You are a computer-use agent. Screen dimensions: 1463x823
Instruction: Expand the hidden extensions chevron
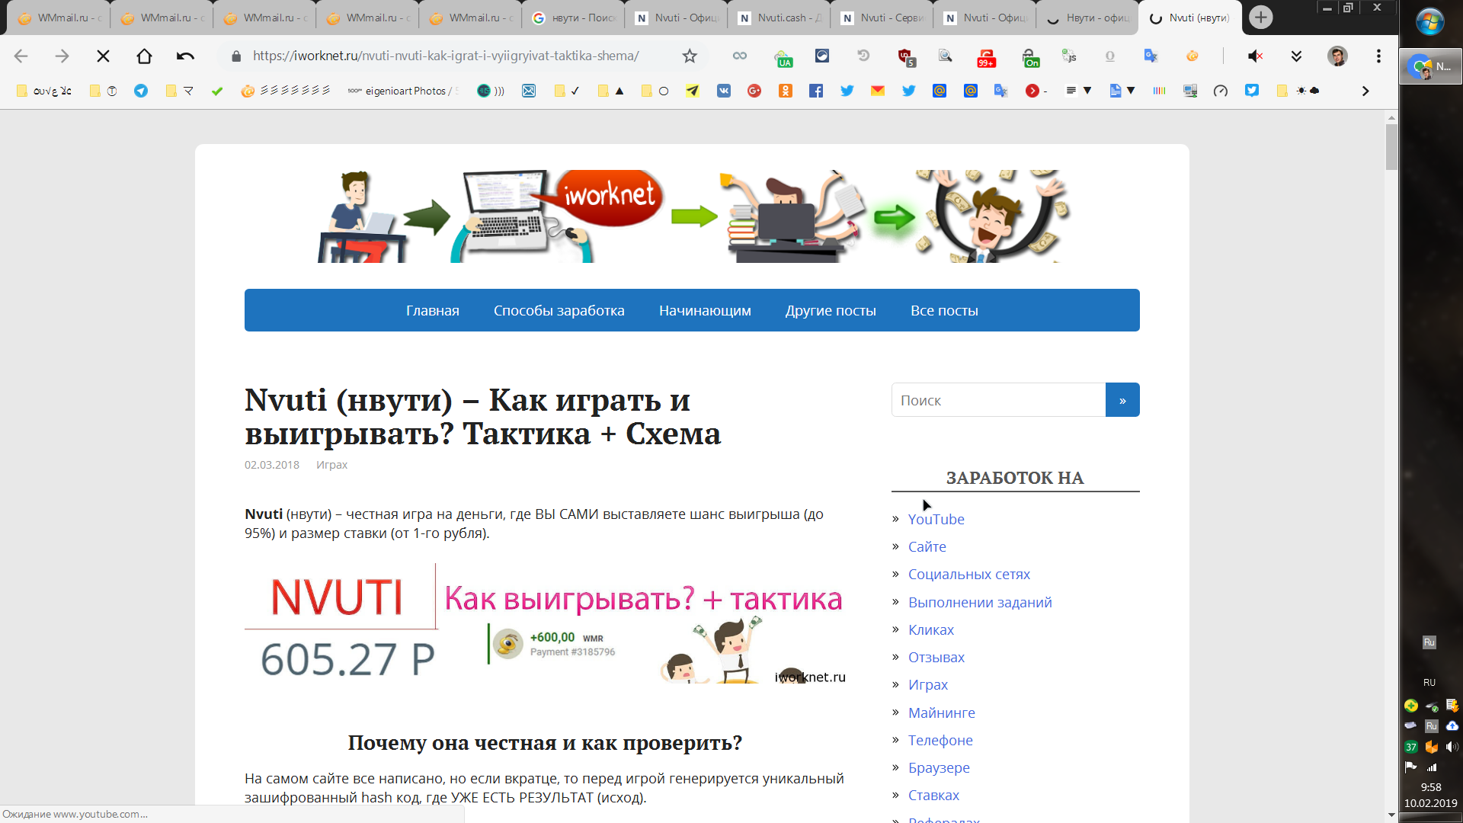[1297, 56]
